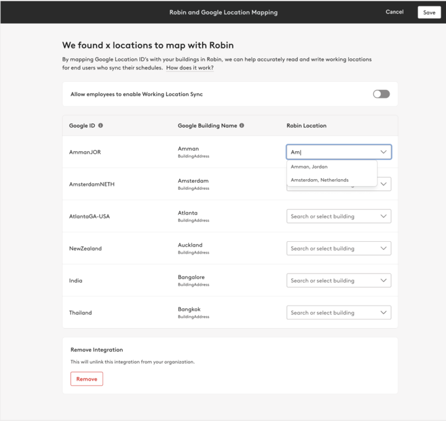Click Auckland search or select building field
446x421 pixels.
(x=331, y=249)
